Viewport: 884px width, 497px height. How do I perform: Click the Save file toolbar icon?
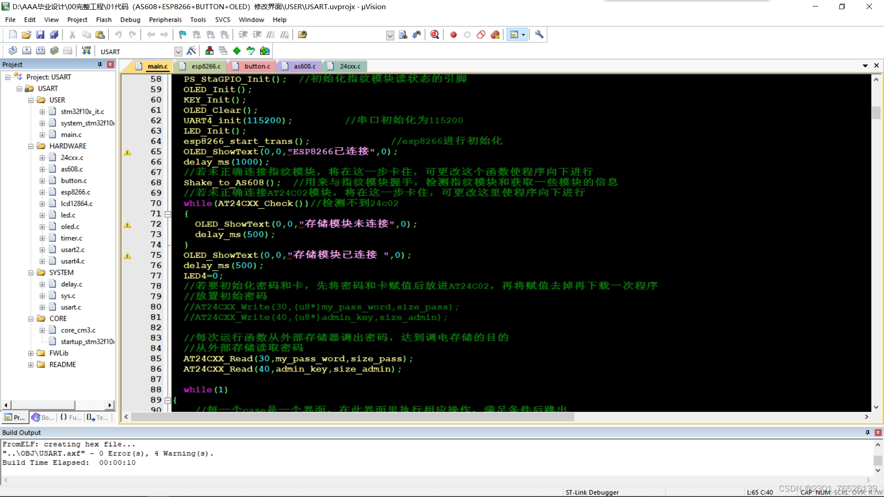coord(40,35)
